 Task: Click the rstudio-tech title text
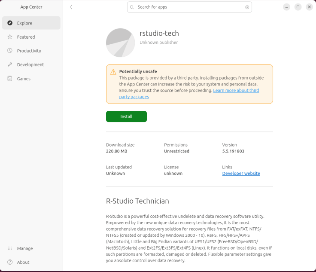pyautogui.click(x=159, y=33)
